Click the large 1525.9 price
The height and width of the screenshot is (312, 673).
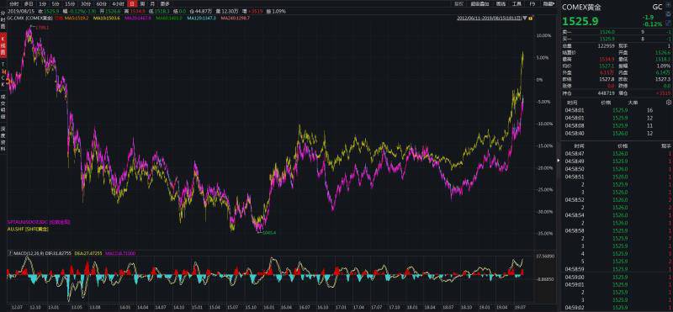click(x=580, y=21)
